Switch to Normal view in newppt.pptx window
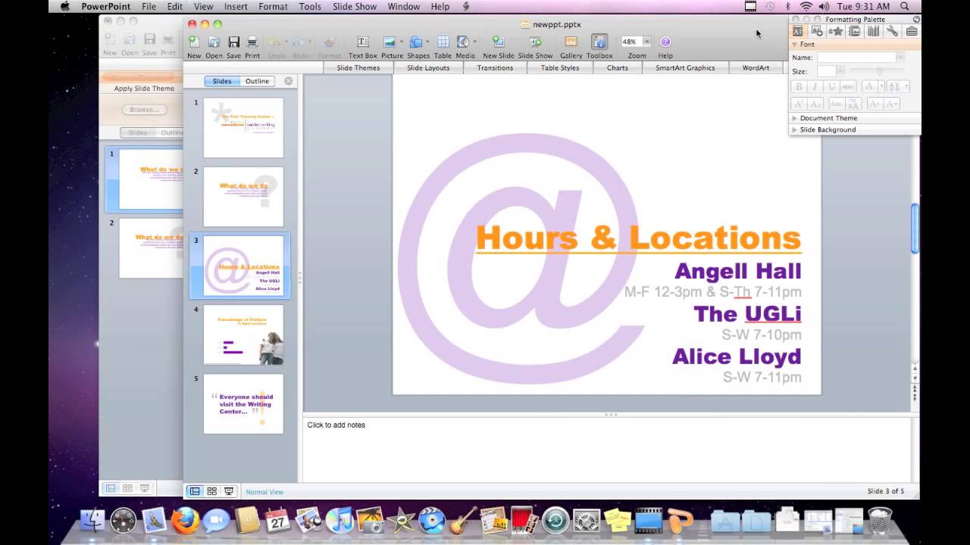Screen dimensions: 970x545 [x=195, y=491]
